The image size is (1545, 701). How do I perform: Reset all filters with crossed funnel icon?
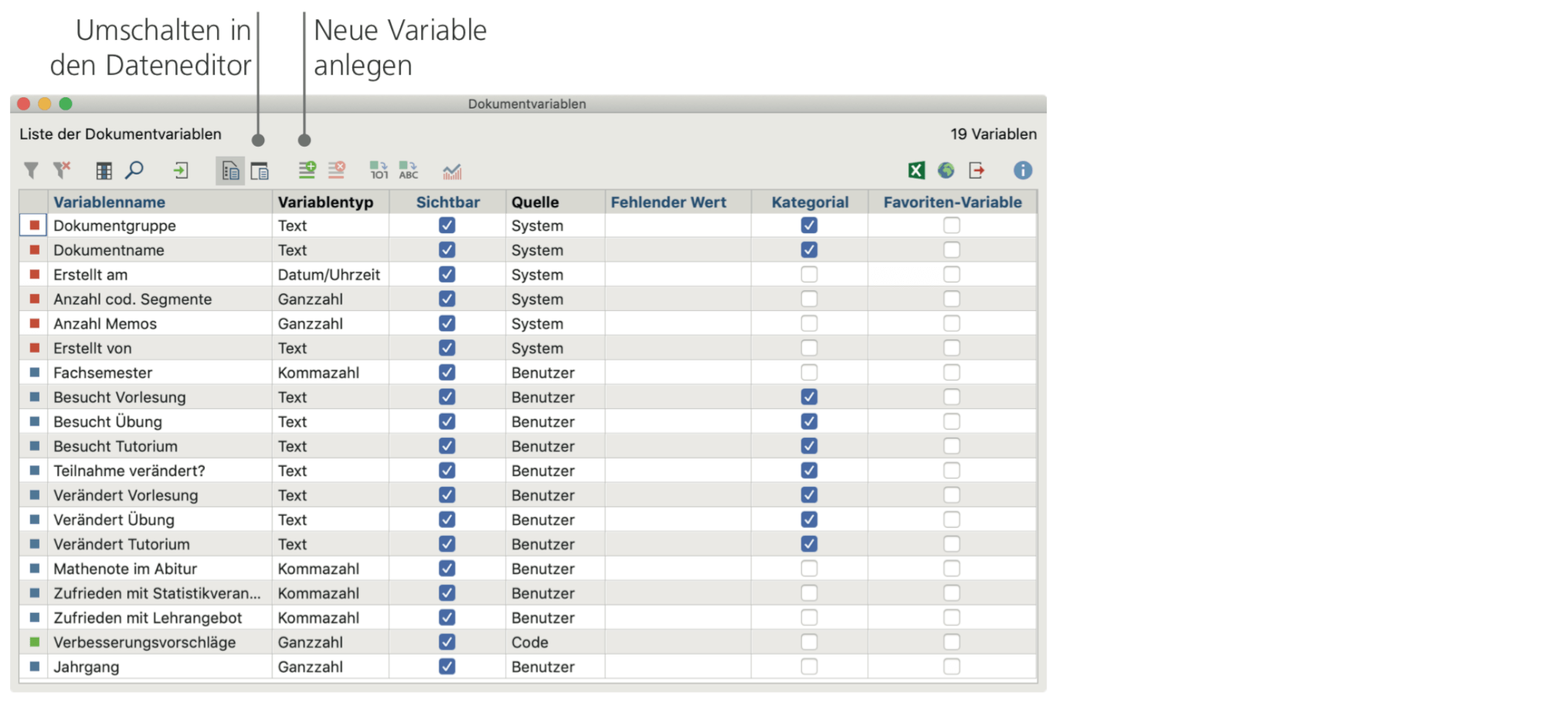[x=62, y=171]
